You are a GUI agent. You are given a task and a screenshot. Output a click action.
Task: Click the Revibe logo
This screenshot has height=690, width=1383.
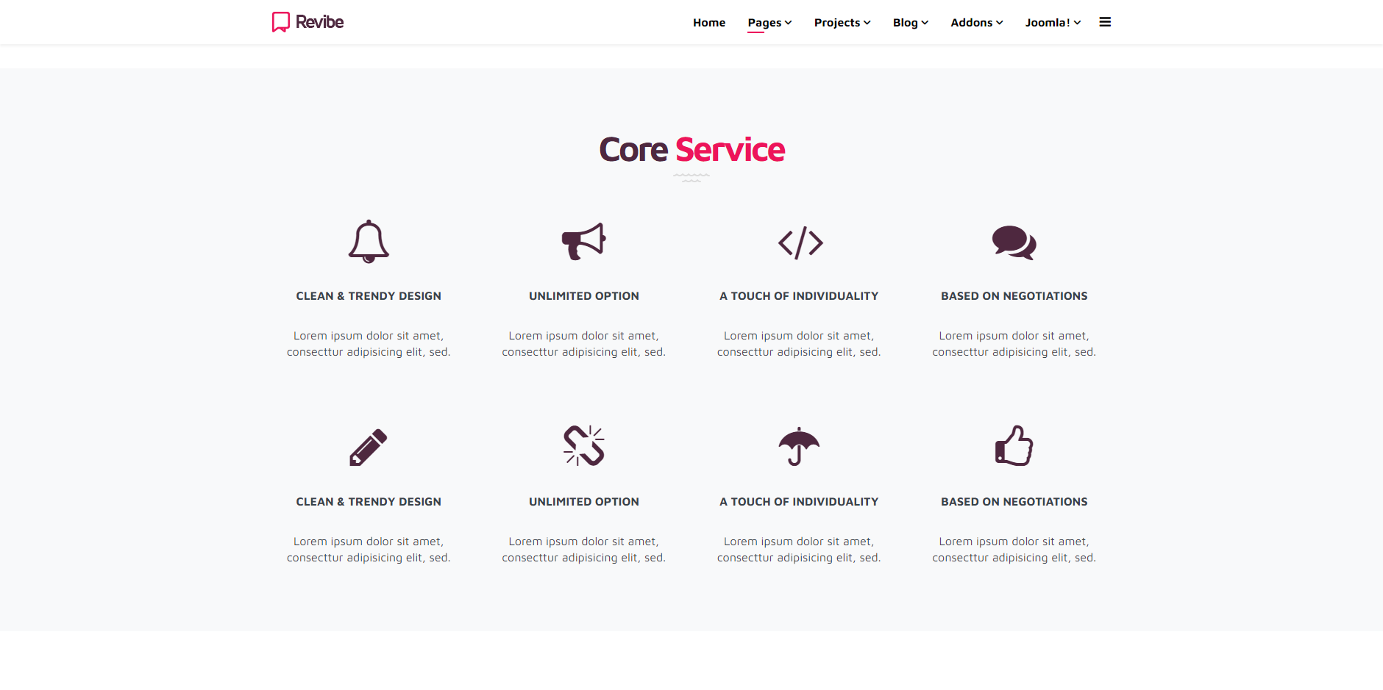(307, 22)
